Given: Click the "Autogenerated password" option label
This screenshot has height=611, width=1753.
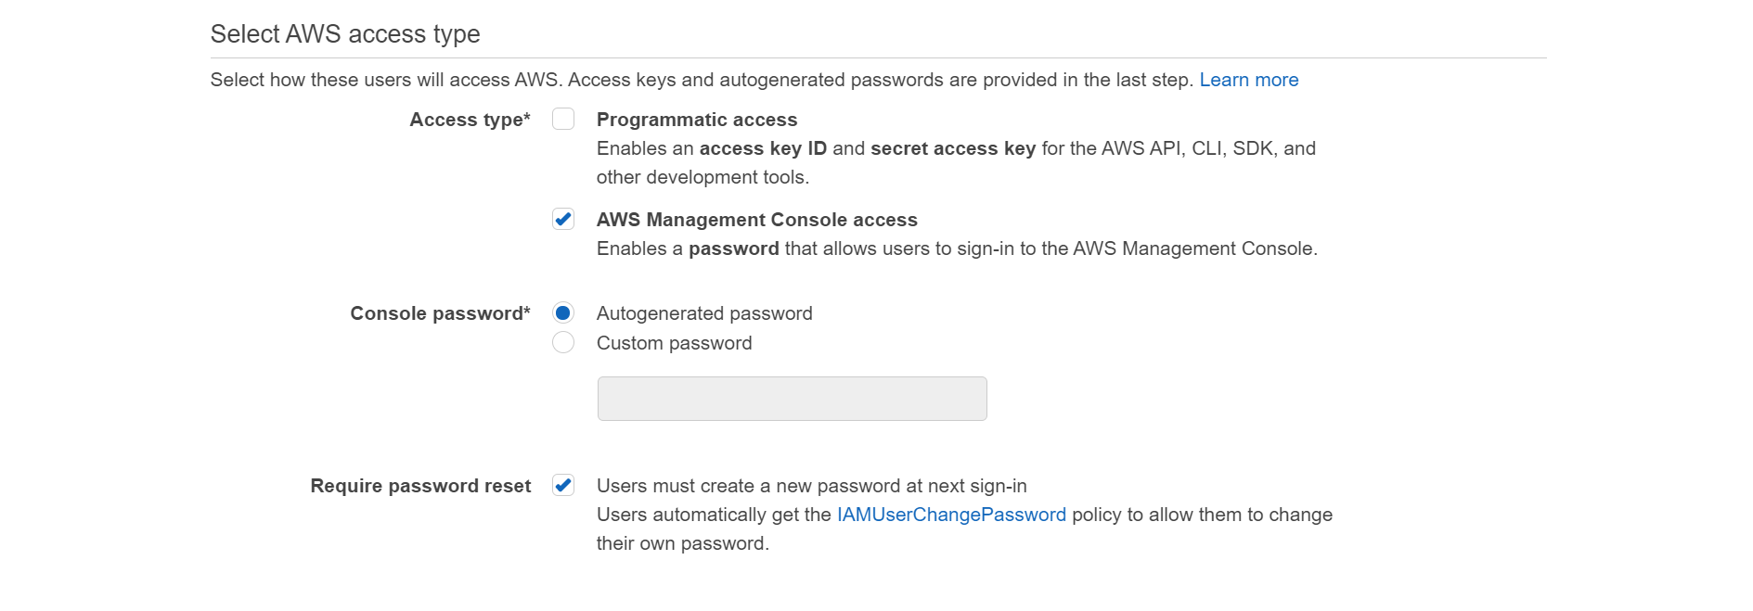Looking at the screenshot, I should 704,313.
